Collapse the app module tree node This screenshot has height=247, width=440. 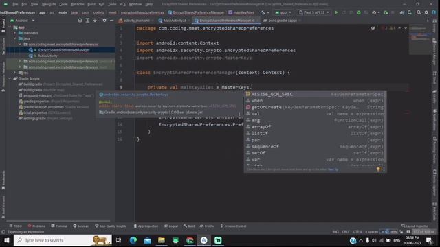coord(10,27)
